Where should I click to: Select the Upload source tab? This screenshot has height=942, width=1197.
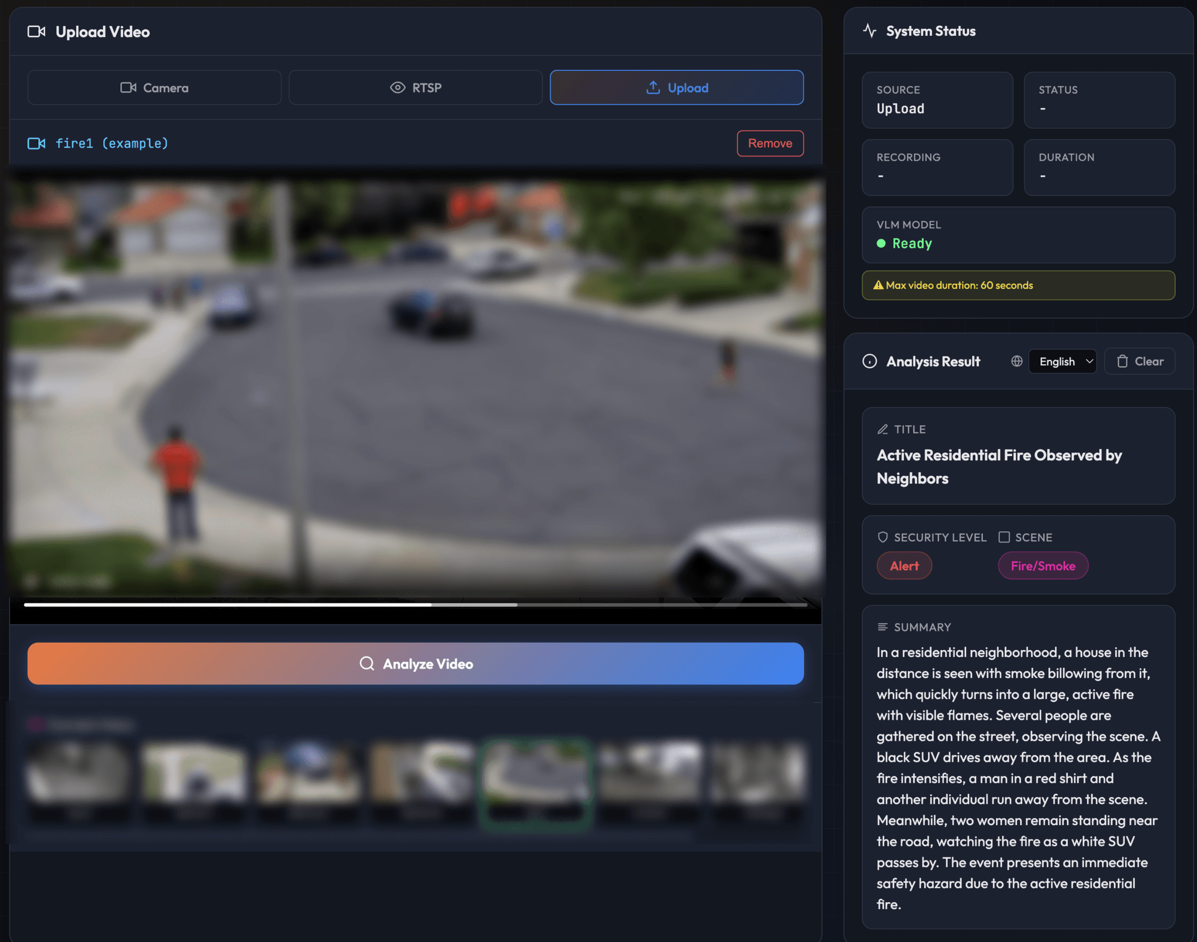(x=677, y=88)
